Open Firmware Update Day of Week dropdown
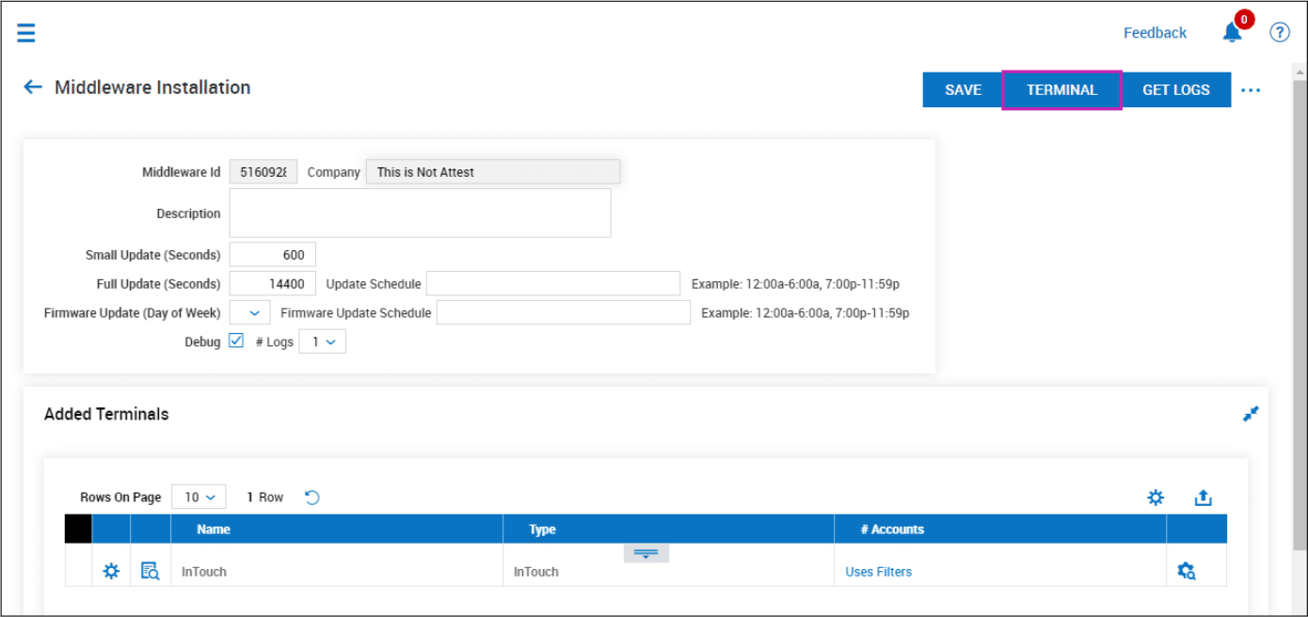 pyautogui.click(x=249, y=313)
